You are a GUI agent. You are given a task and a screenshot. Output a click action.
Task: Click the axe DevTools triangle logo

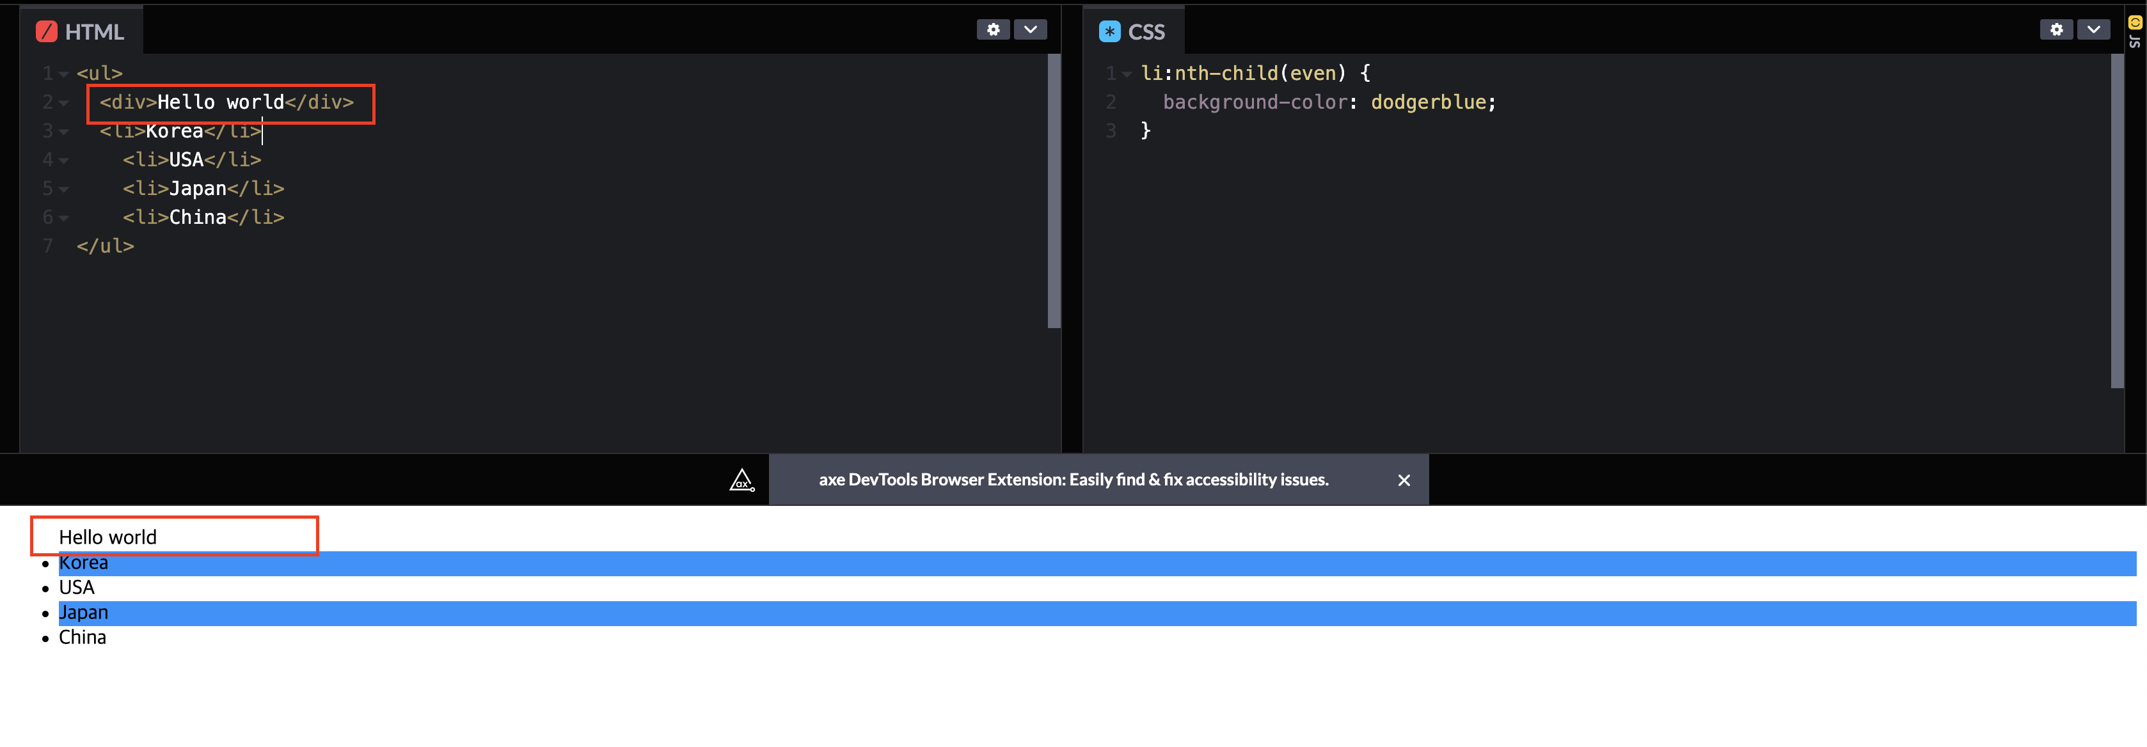741,480
